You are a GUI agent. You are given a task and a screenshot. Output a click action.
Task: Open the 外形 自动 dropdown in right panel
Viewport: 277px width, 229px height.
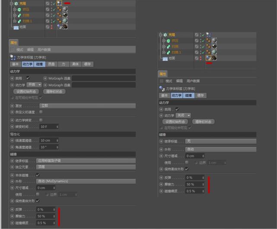click(221, 149)
